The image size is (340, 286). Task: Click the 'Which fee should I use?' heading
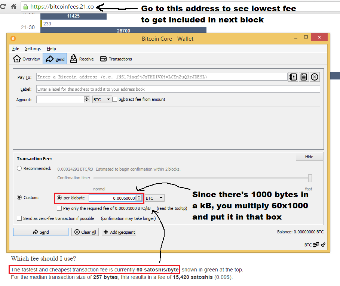[43, 258]
